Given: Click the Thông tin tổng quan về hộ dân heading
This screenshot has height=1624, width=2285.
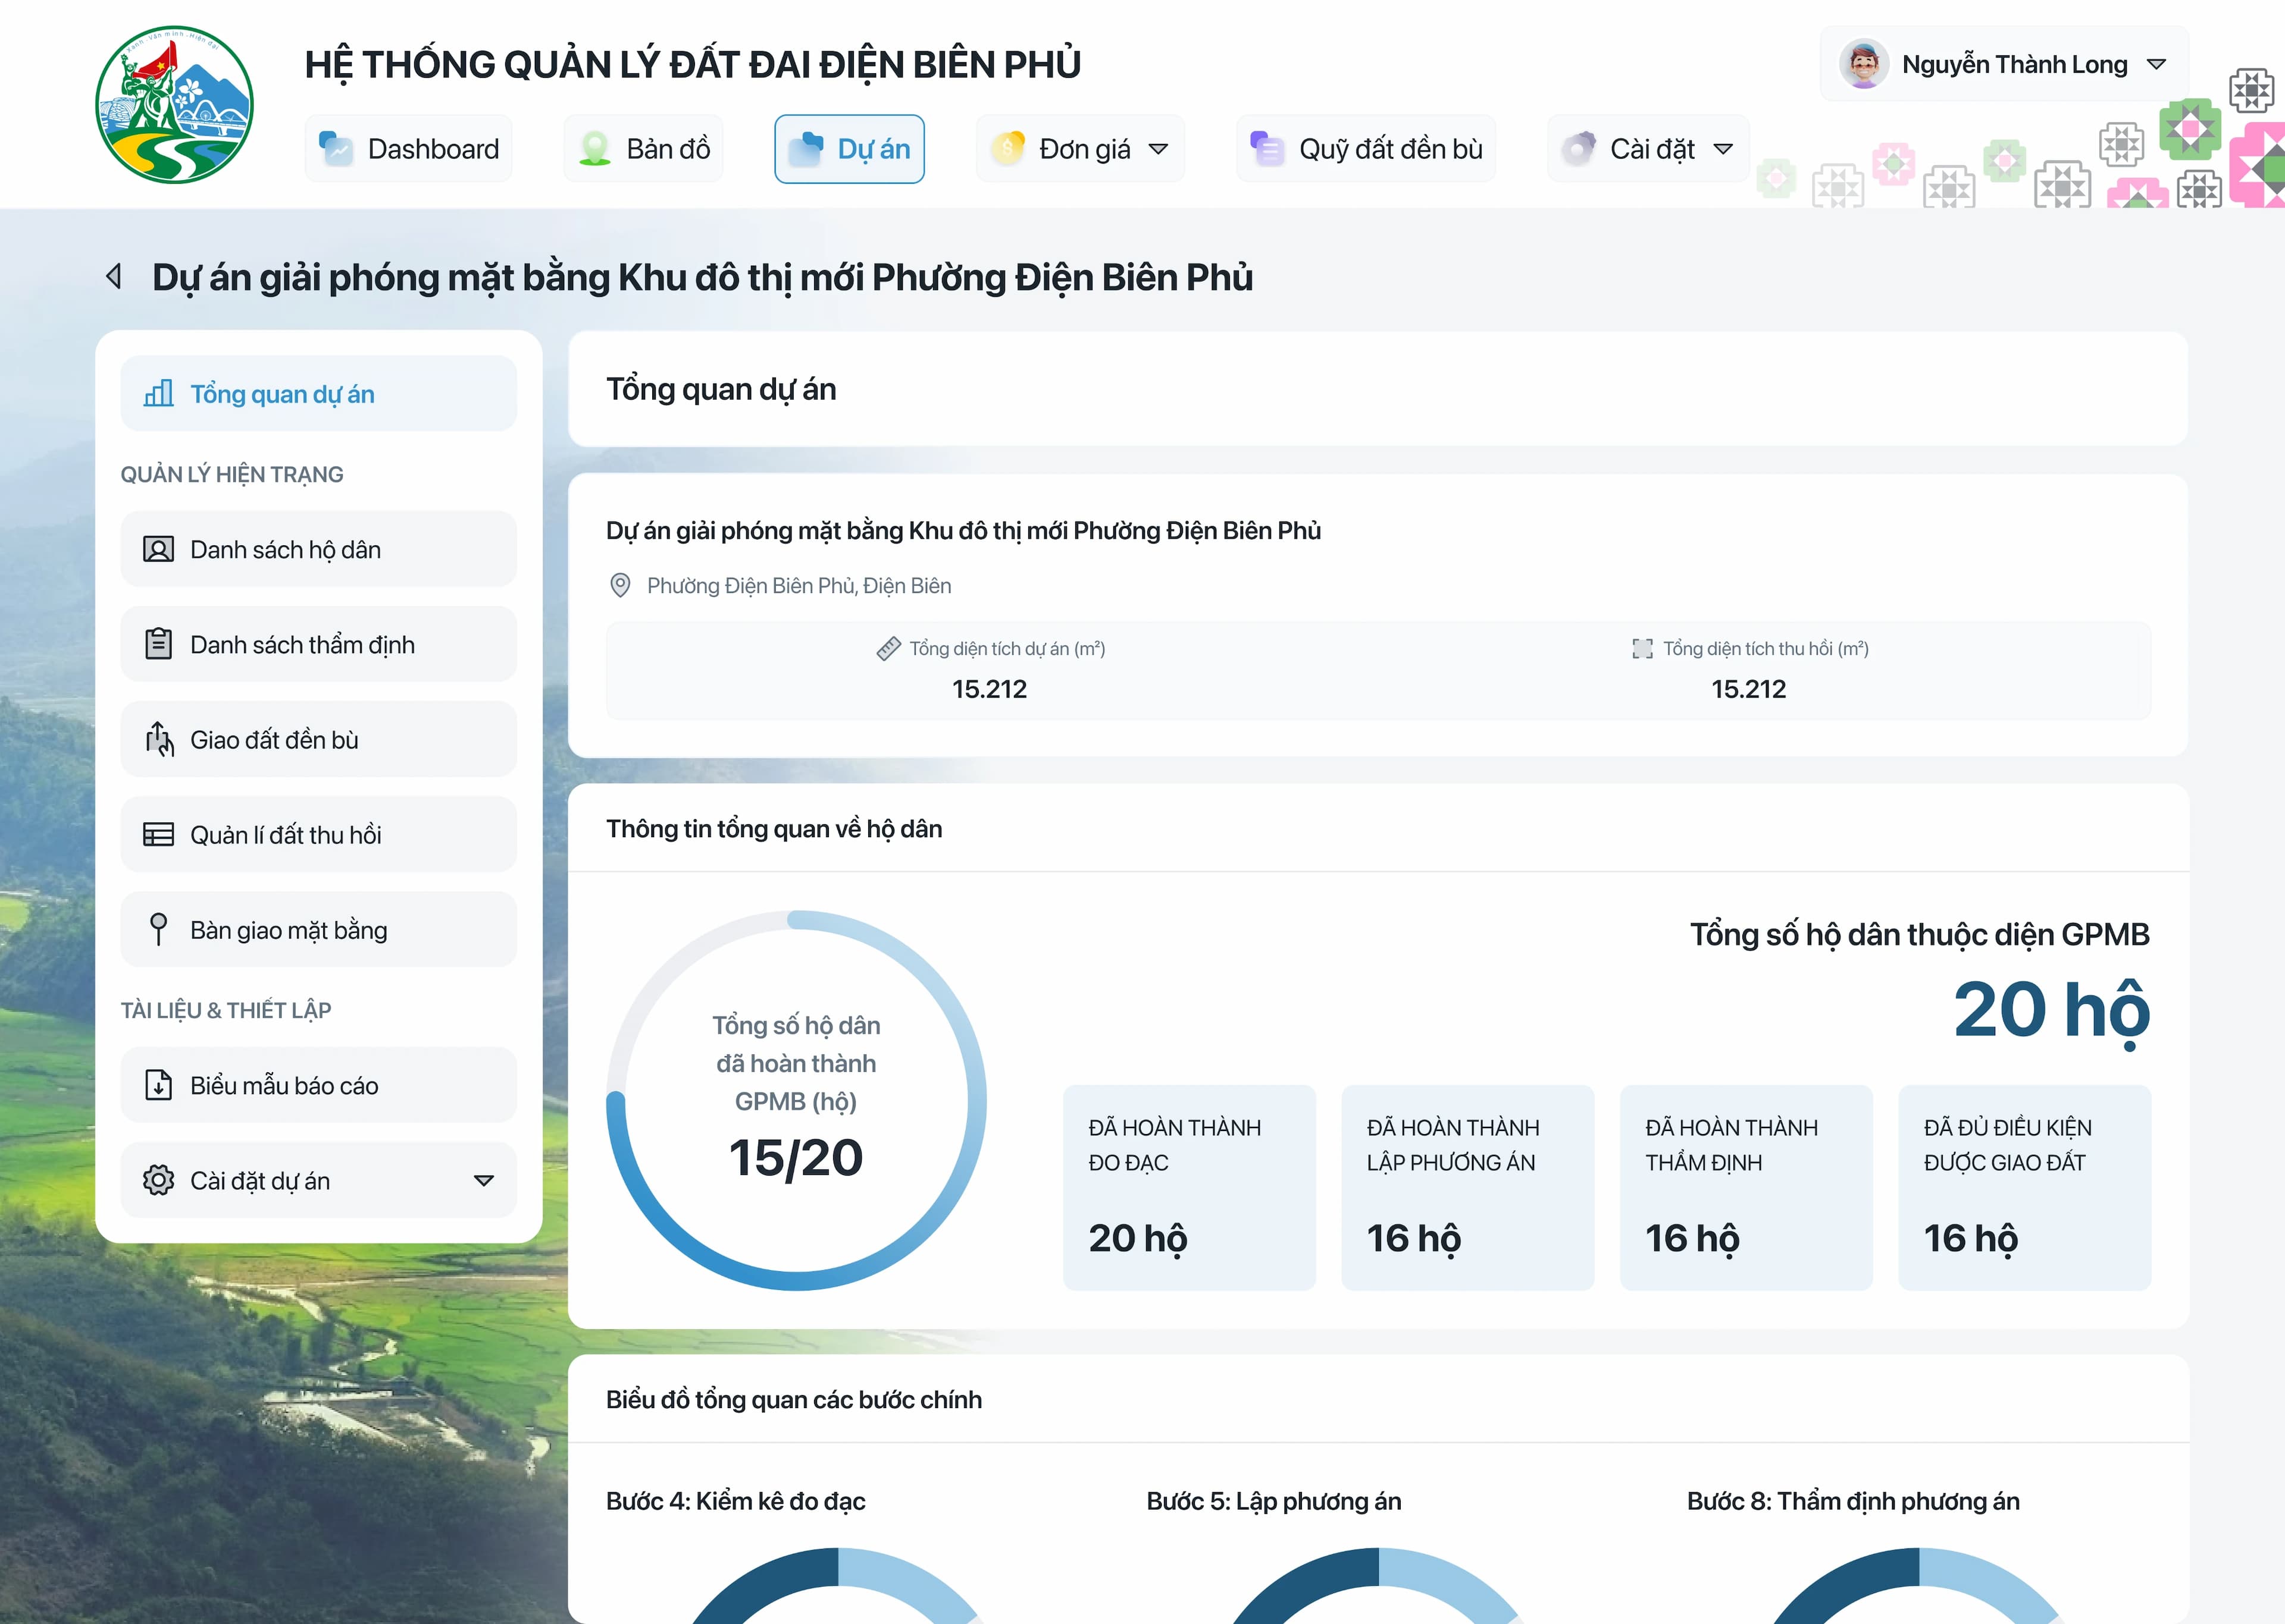Looking at the screenshot, I should click(774, 829).
